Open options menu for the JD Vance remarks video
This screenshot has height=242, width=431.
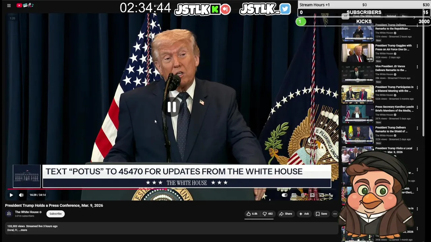pos(417,67)
